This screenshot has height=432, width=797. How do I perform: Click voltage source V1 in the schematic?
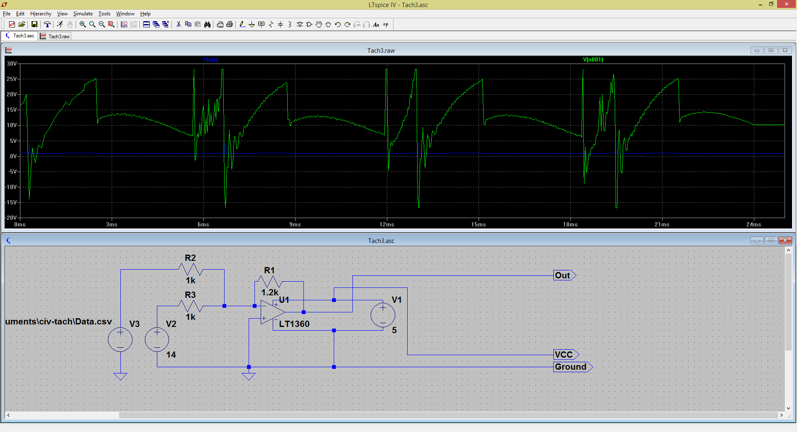click(x=382, y=315)
